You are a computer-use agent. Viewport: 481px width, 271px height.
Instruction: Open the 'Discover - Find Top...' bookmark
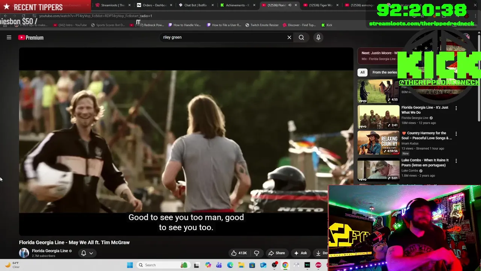299,25
